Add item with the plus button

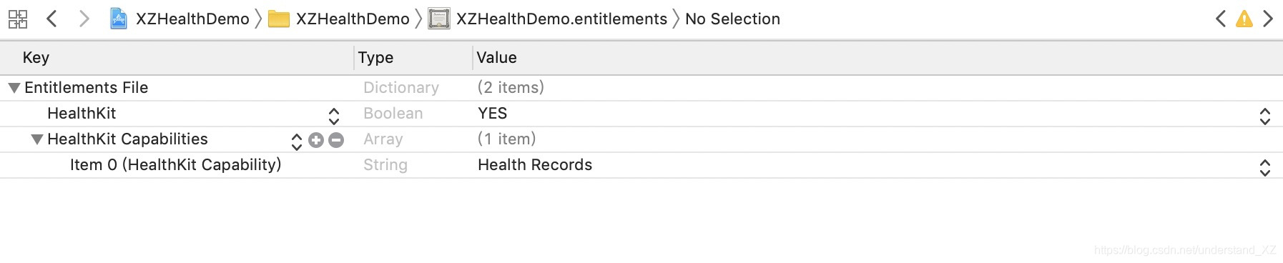click(316, 140)
